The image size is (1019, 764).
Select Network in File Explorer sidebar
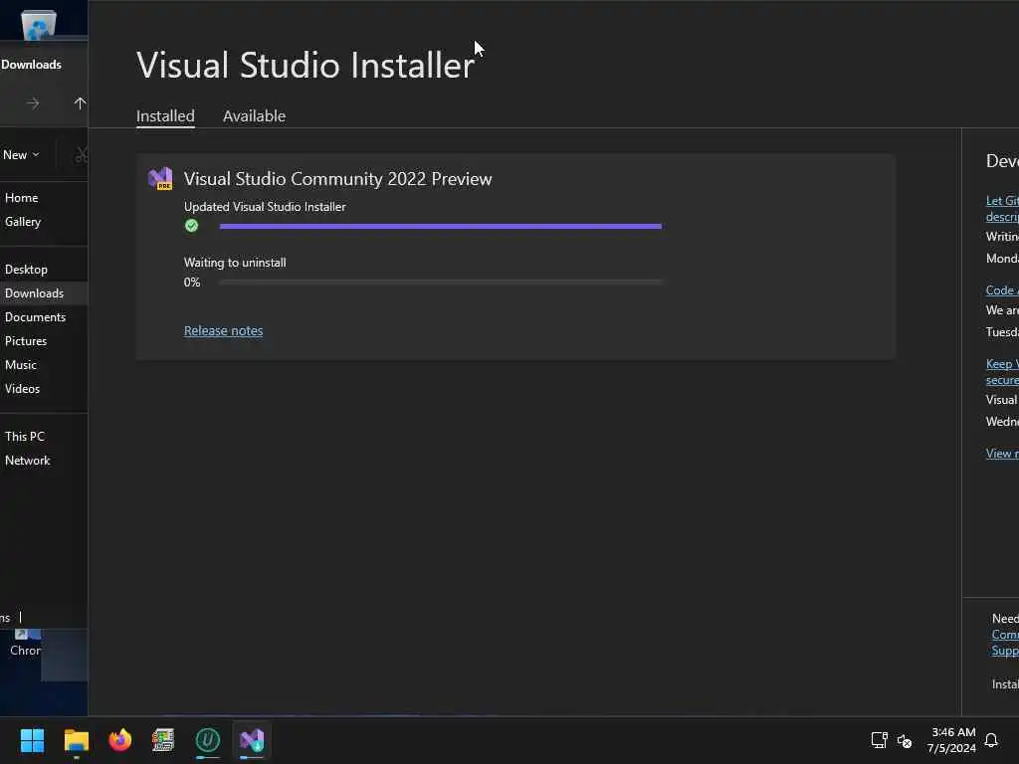pos(44,460)
